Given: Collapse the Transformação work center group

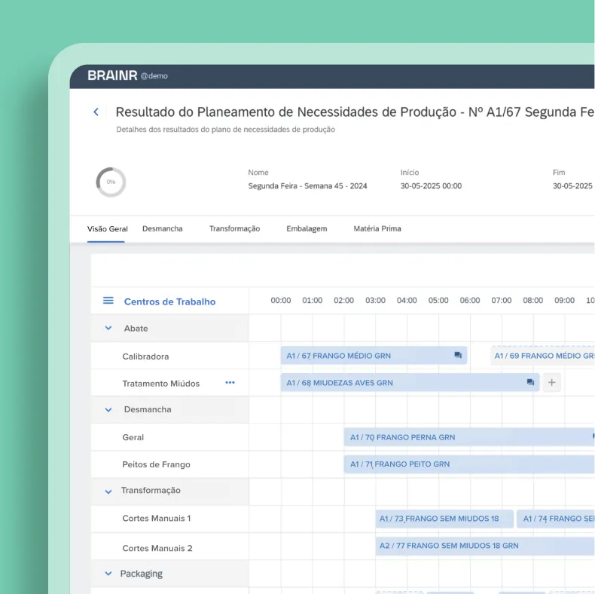Looking at the screenshot, I should coord(108,491).
